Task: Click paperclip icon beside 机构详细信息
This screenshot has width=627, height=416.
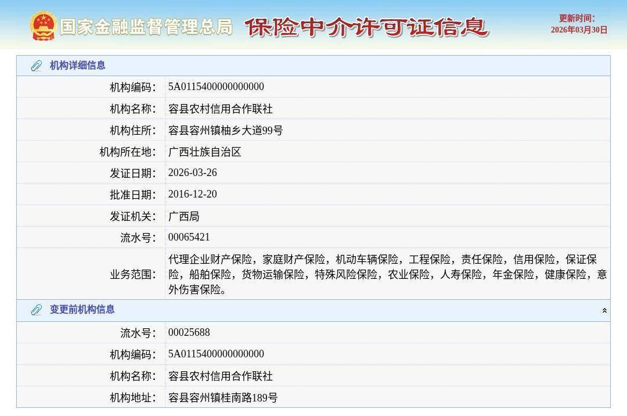Action: (x=36, y=66)
